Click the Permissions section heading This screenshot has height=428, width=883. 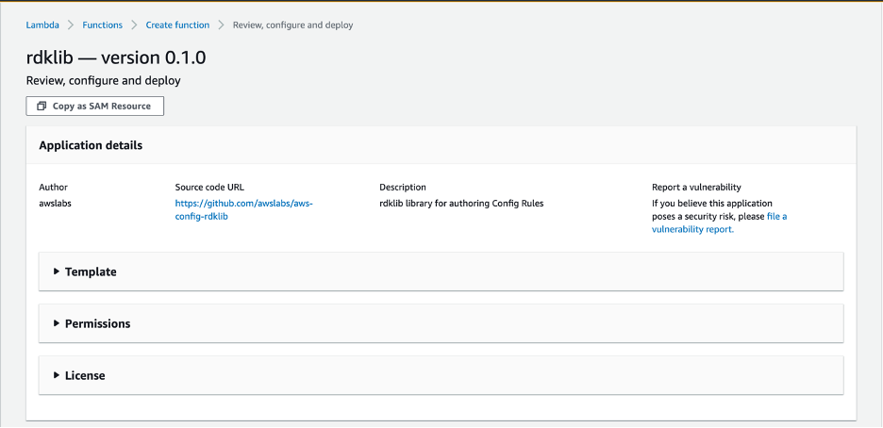(x=97, y=323)
